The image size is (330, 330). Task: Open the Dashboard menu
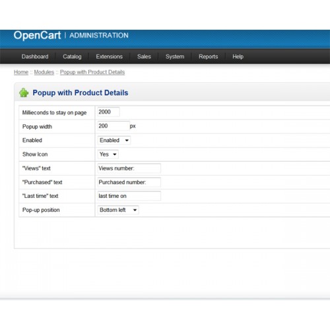click(x=35, y=57)
